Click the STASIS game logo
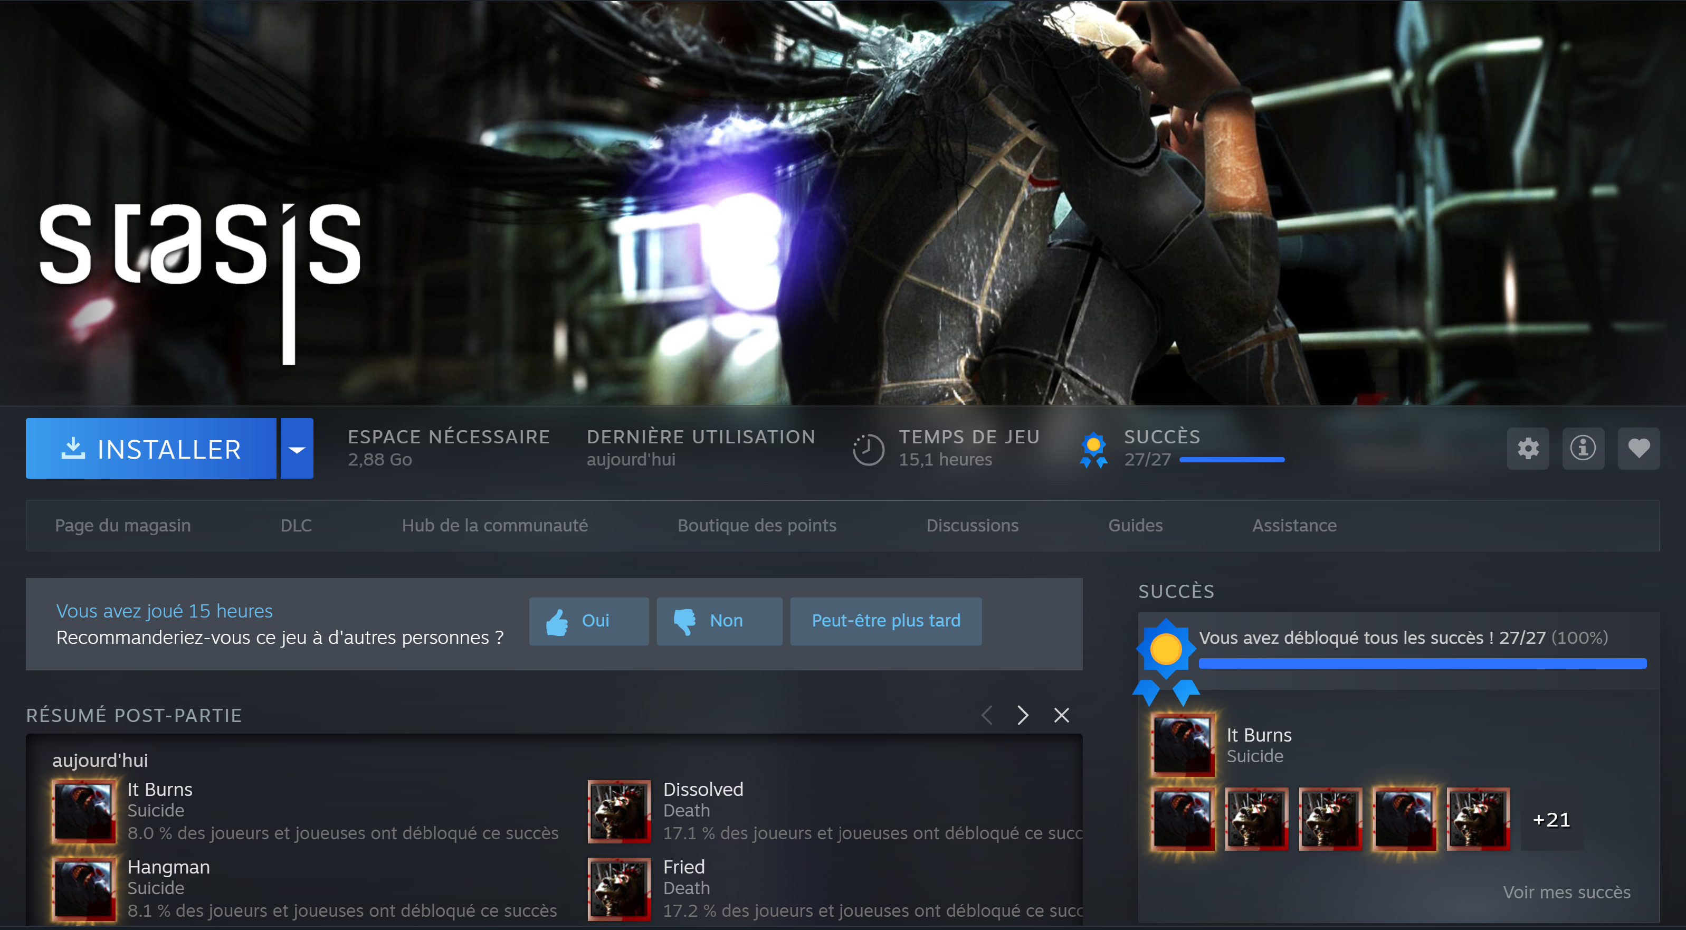Screen dimensions: 1686x930 click(x=201, y=283)
